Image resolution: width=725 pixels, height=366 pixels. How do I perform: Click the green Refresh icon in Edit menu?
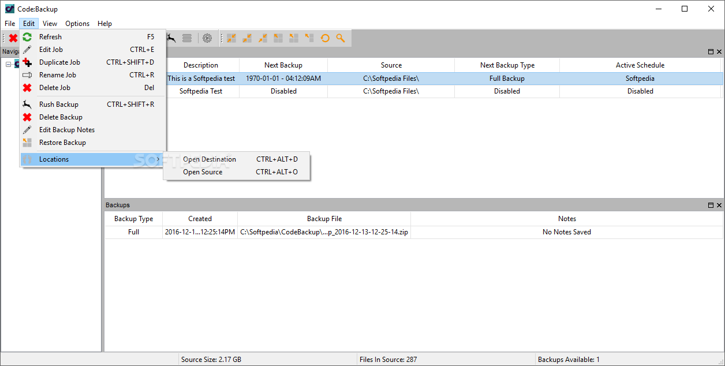pos(27,37)
